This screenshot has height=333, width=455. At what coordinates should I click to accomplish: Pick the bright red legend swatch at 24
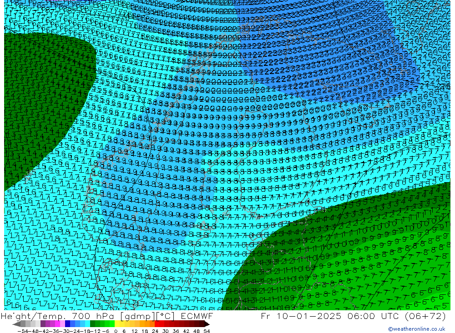[x=157, y=324]
